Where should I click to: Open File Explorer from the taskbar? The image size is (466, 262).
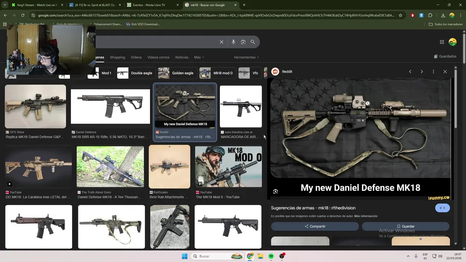(260, 256)
